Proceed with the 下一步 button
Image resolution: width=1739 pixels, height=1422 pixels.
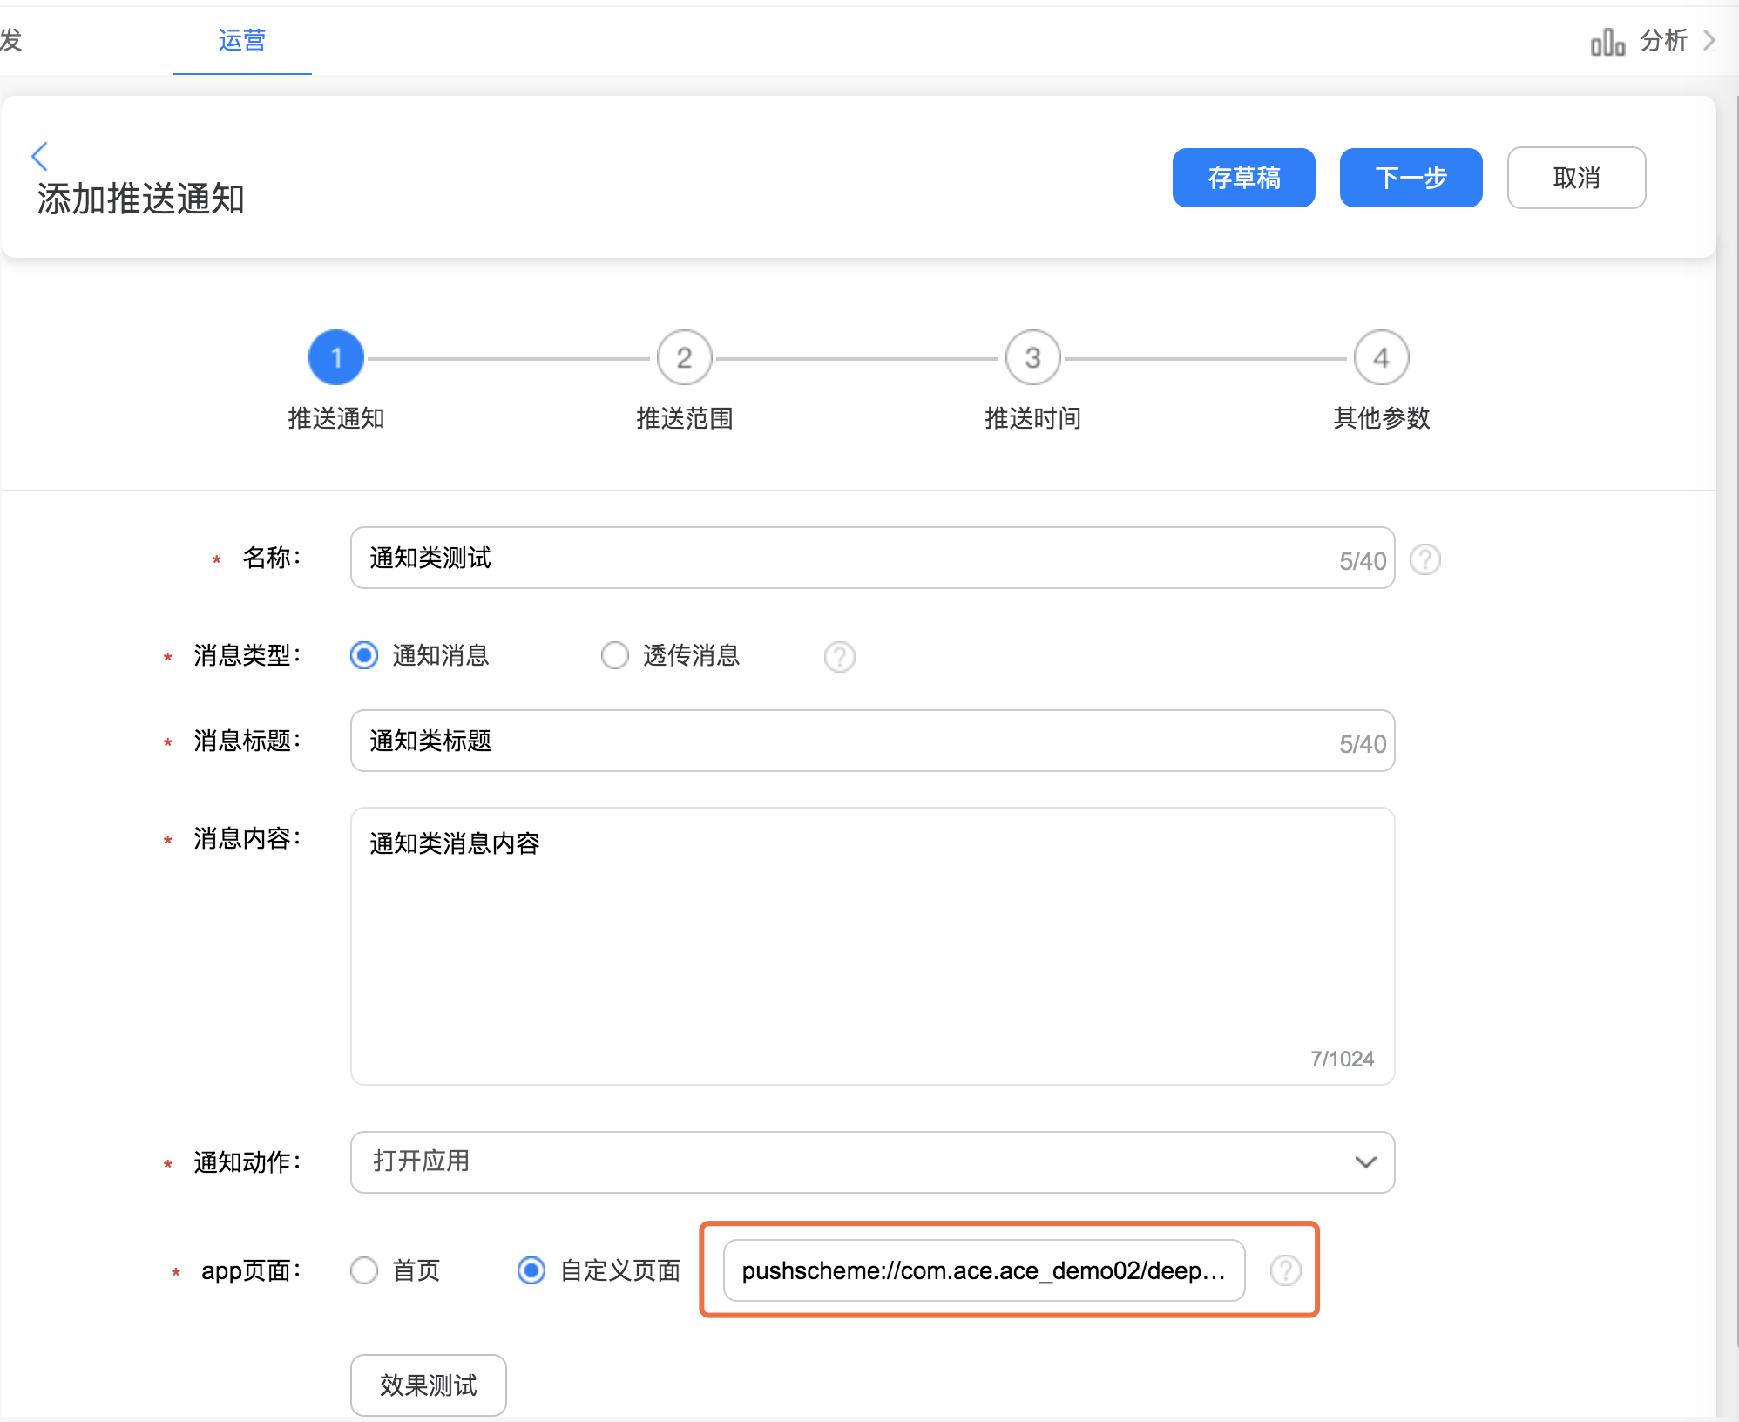(1411, 178)
